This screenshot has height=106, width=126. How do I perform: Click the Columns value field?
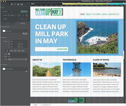(x=24, y=12)
